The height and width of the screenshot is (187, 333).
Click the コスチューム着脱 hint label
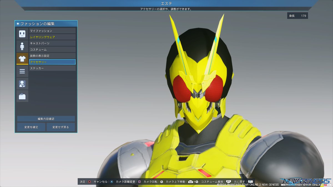tap(213, 182)
